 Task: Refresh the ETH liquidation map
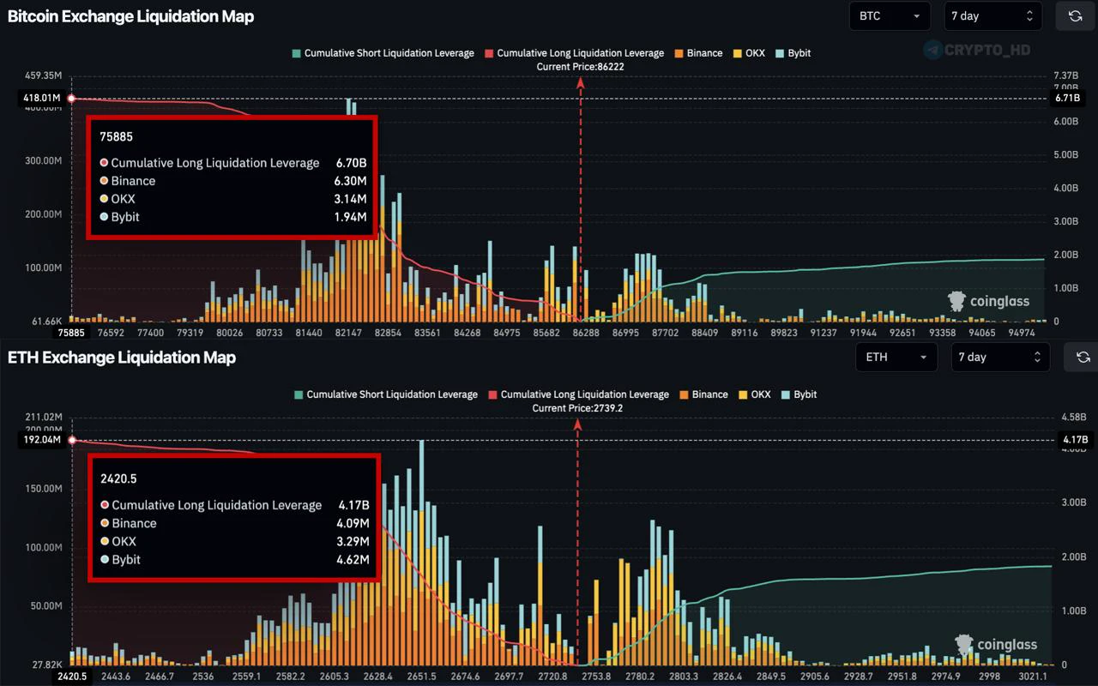click(1083, 357)
